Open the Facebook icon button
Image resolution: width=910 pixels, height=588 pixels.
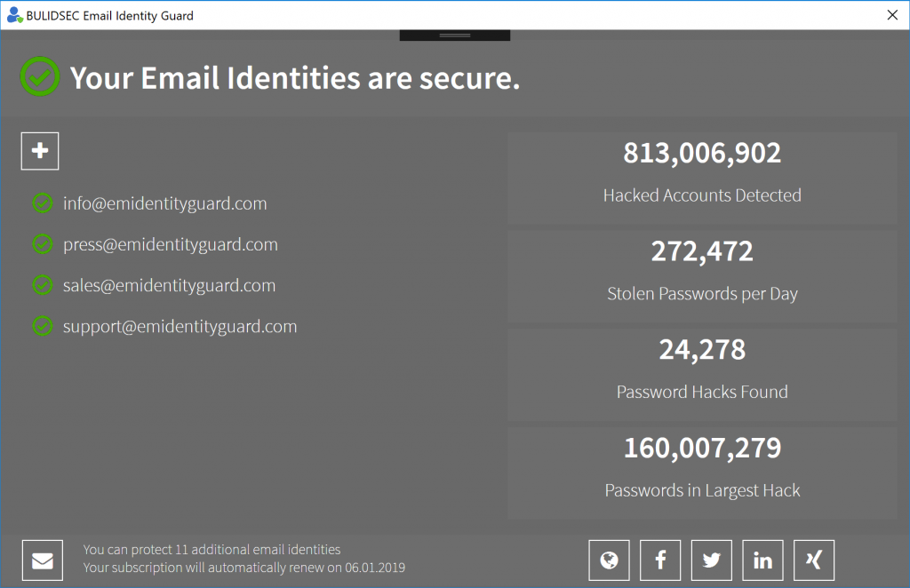click(660, 560)
